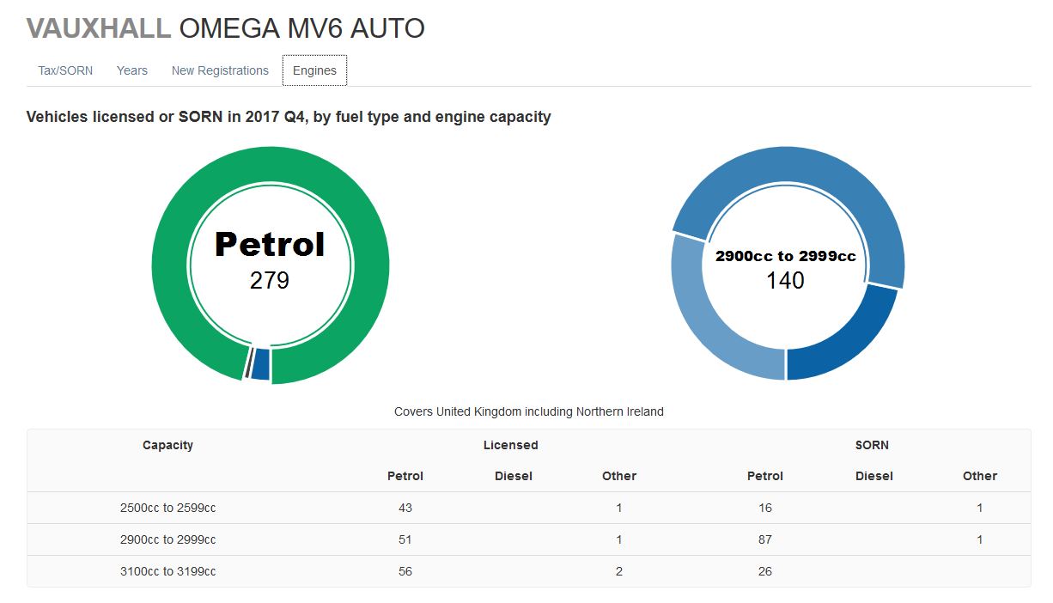Image resolution: width=1053 pixels, height=603 pixels.
Task: Click the 140 count in the capacity donut
Action: click(786, 281)
